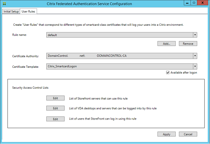Edit list of VDA desktops and servers
The image size is (210, 144).
click(x=55, y=108)
